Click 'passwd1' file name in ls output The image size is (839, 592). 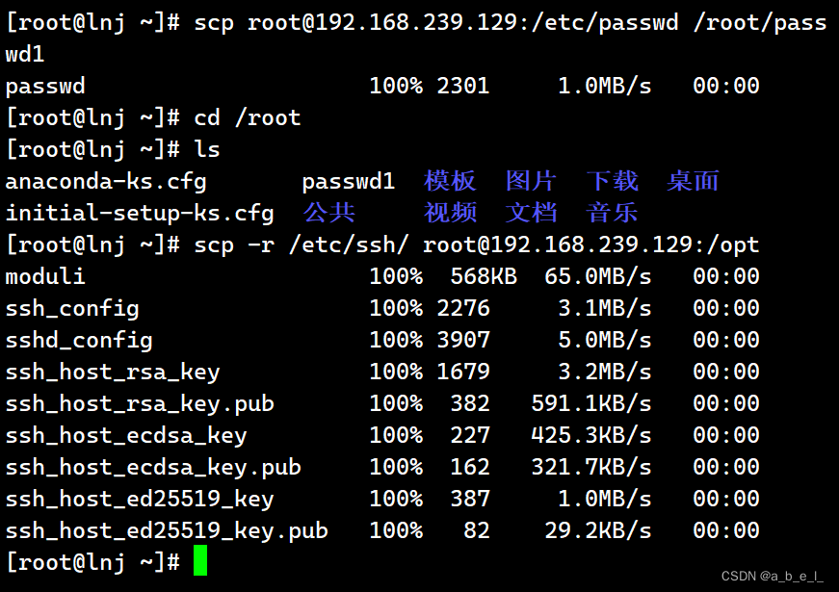pyautogui.click(x=349, y=182)
